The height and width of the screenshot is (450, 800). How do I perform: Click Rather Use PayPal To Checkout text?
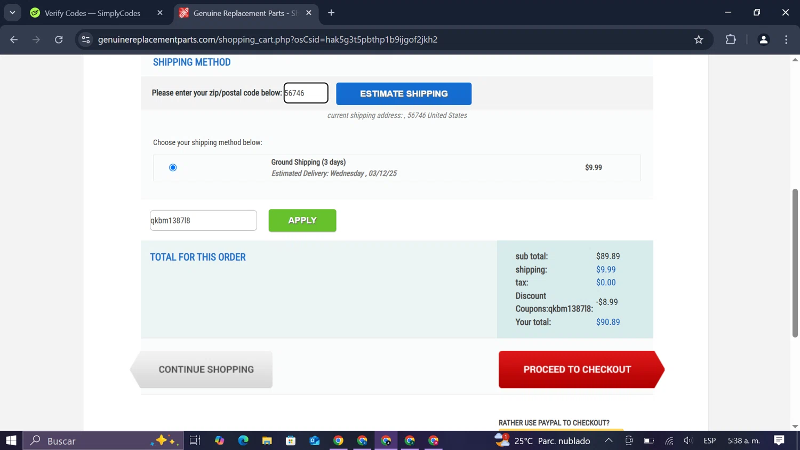(x=554, y=423)
